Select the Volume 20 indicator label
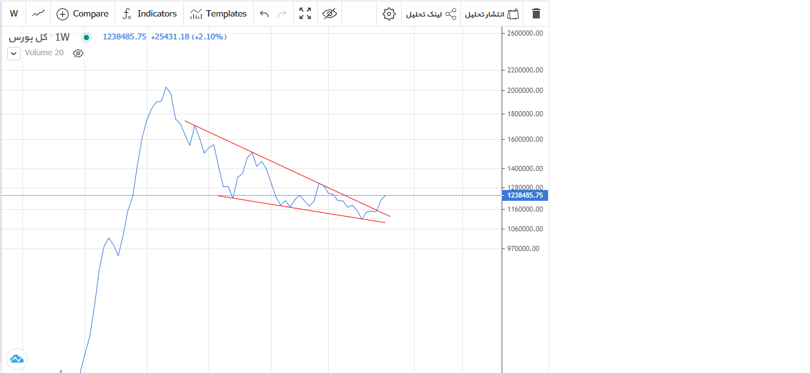Screen dimensions: 810x373 point(44,53)
